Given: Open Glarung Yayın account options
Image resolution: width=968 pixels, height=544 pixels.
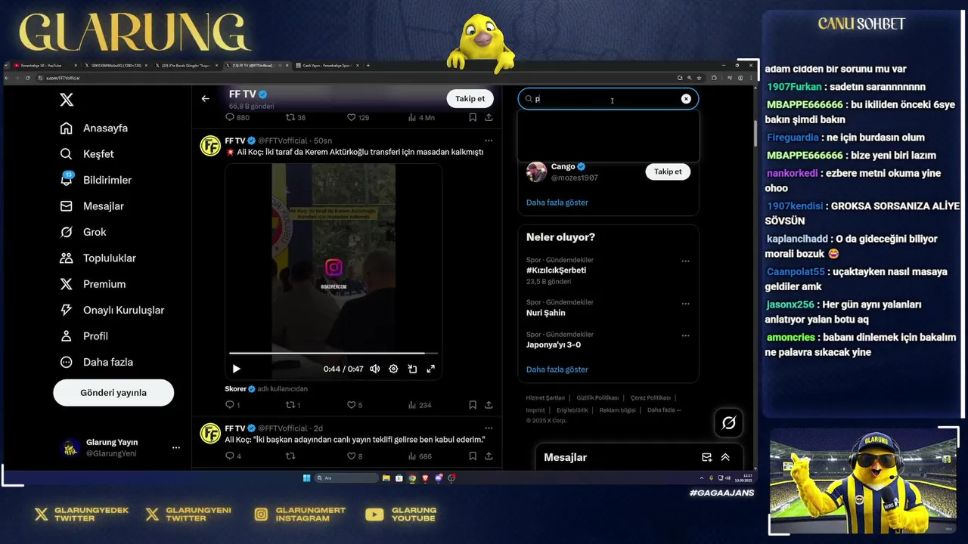Looking at the screenshot, I should click(x=175, y=448).
